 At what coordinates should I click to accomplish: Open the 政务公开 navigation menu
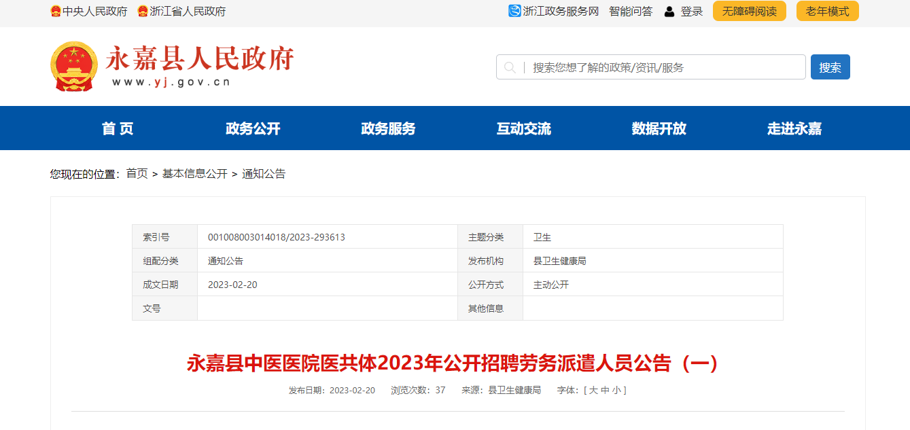point(253,128)
